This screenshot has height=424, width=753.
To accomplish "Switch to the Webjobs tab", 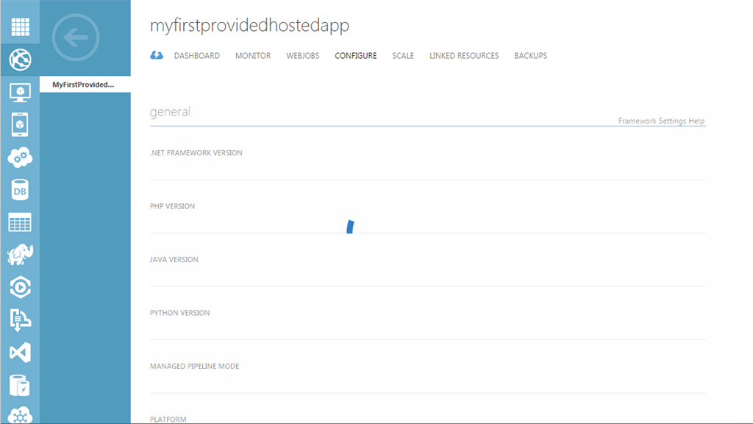I will [302, 55].
